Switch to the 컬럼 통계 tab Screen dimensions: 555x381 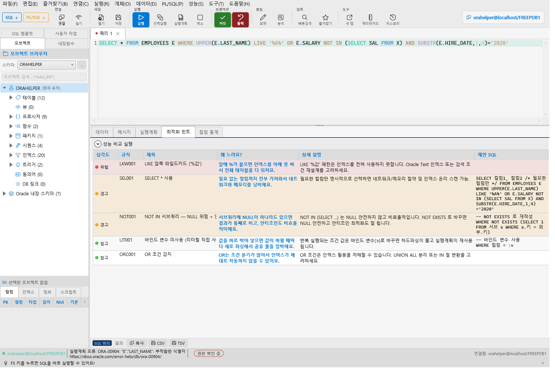[x=209, y=132]
